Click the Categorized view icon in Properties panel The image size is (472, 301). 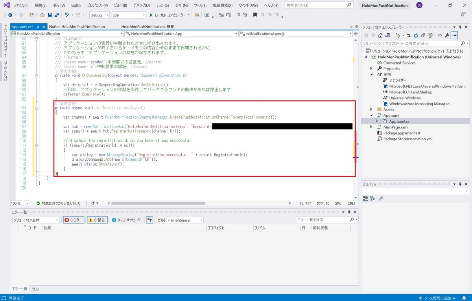[x=365, y=198]
